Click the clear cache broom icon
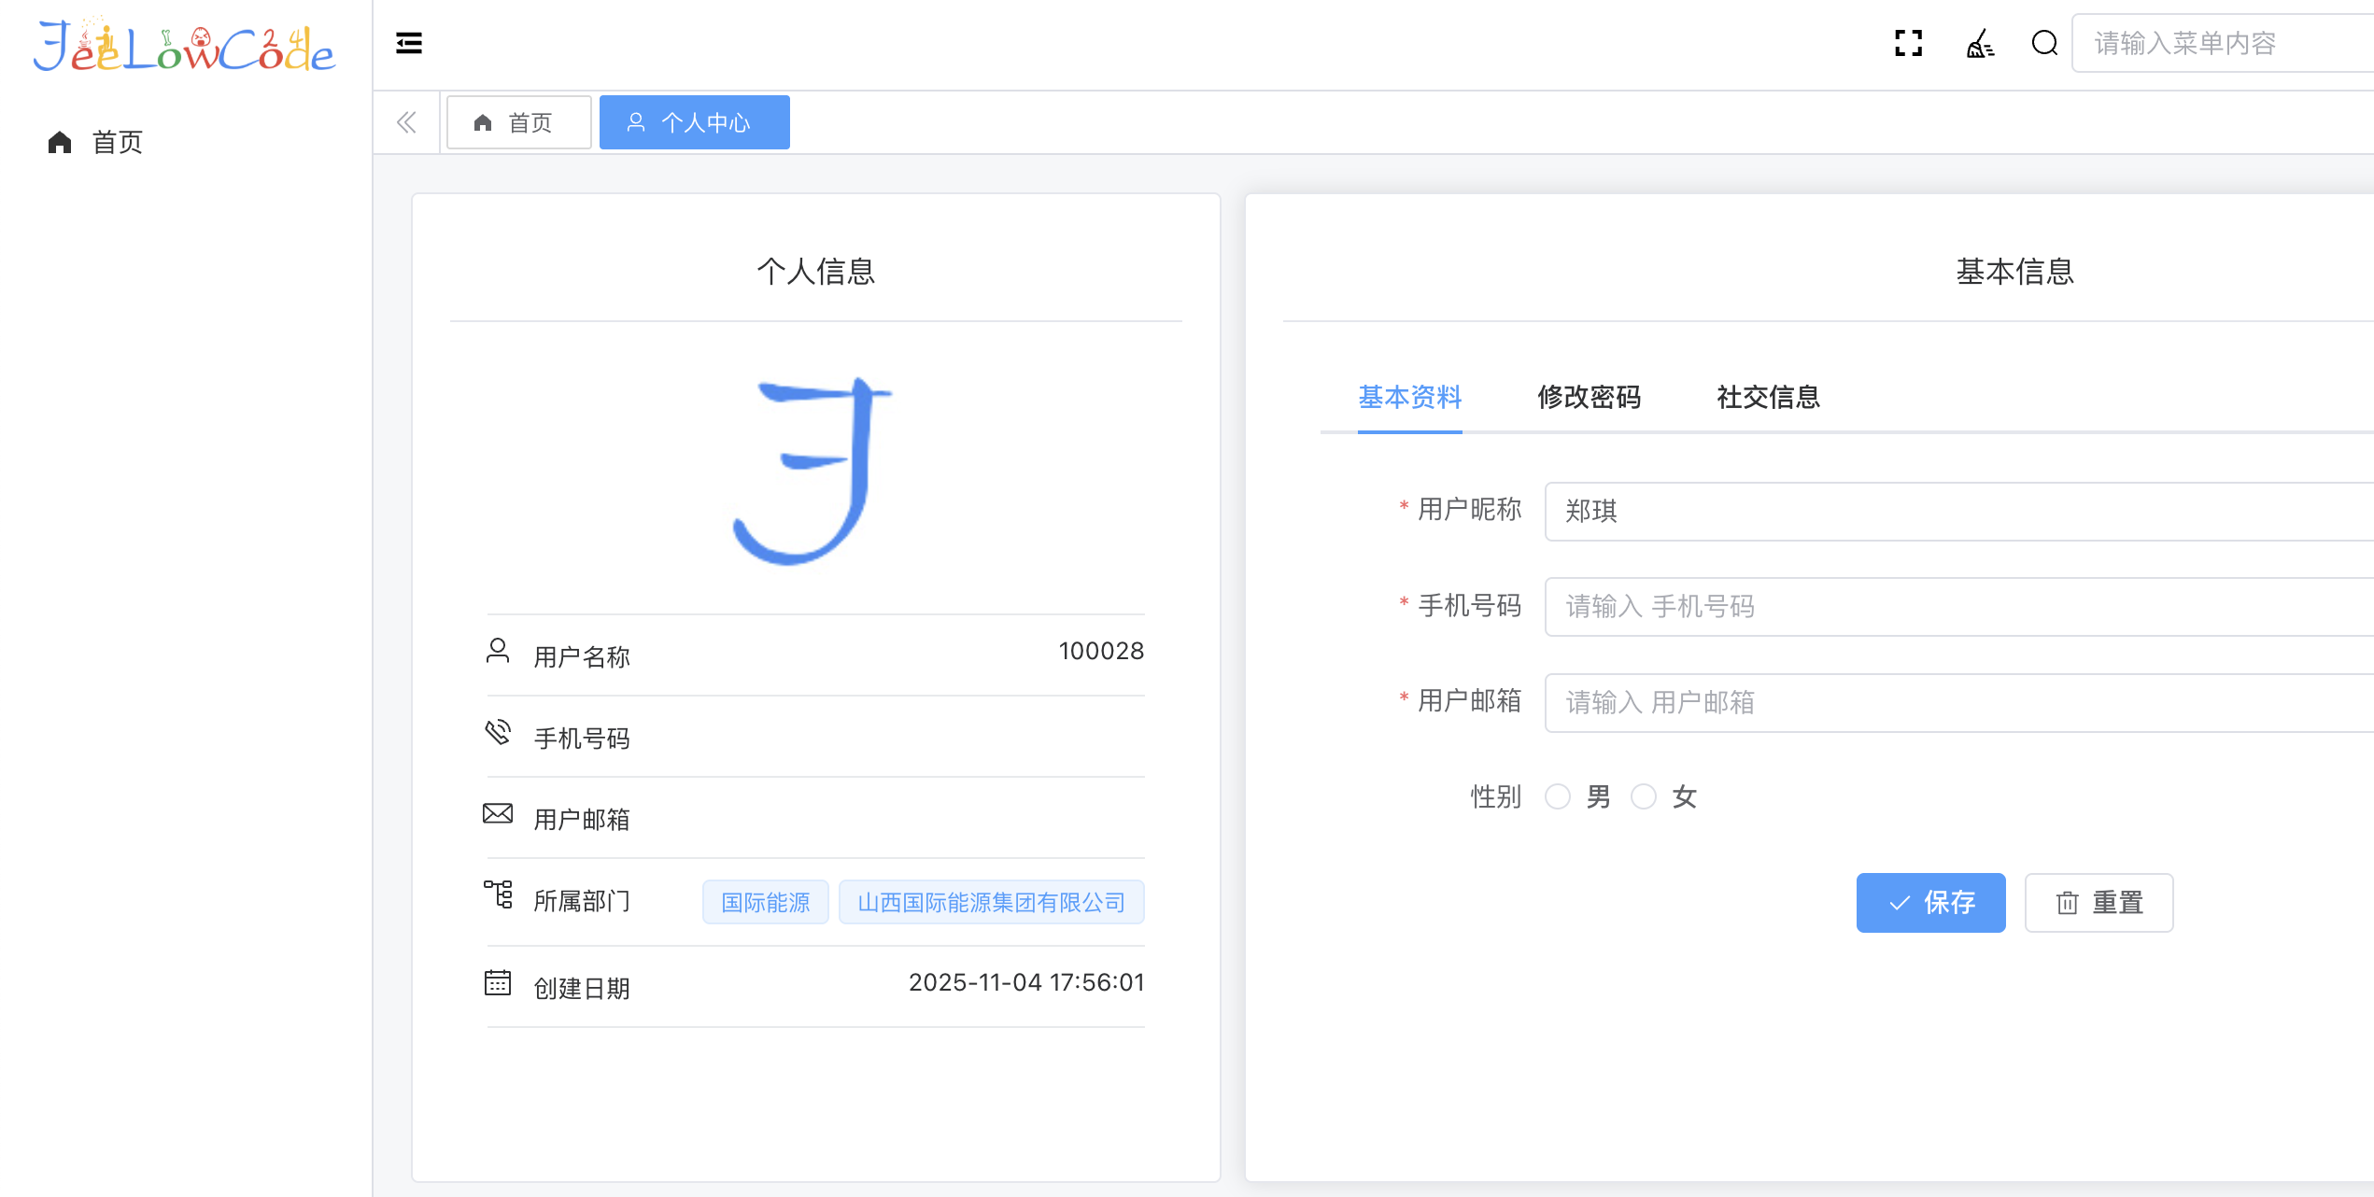 click(1980, 43)
